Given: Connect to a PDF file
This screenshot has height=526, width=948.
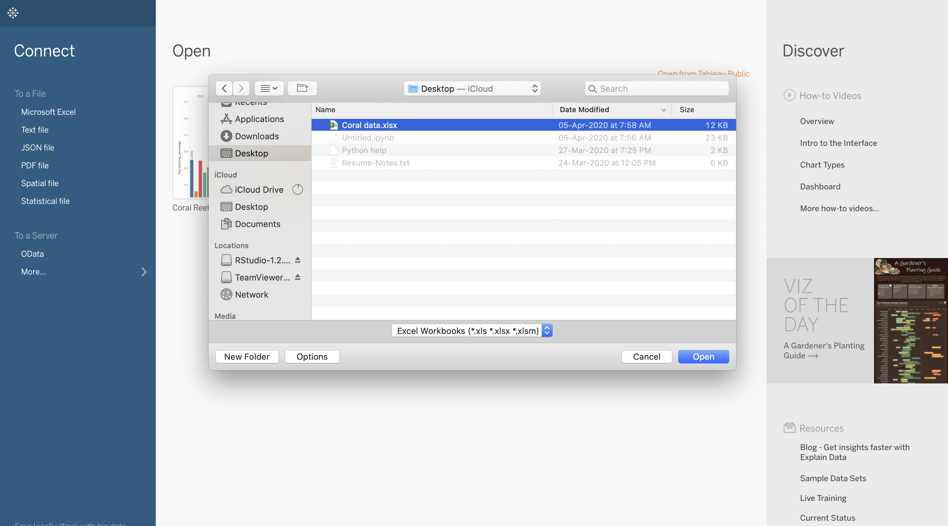Looking at the screenshot, I should [x=35, y=165].
